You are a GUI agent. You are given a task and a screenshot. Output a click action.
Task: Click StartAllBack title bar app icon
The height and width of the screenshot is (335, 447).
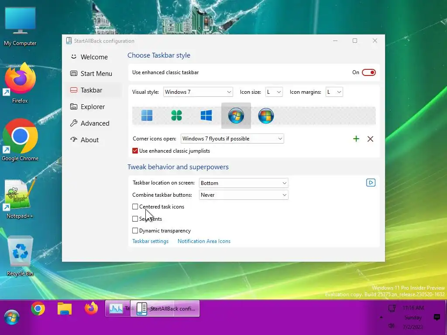tap(69, 41)
